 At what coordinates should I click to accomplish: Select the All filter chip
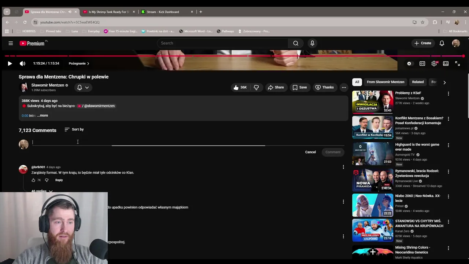[x=357, y=82]
